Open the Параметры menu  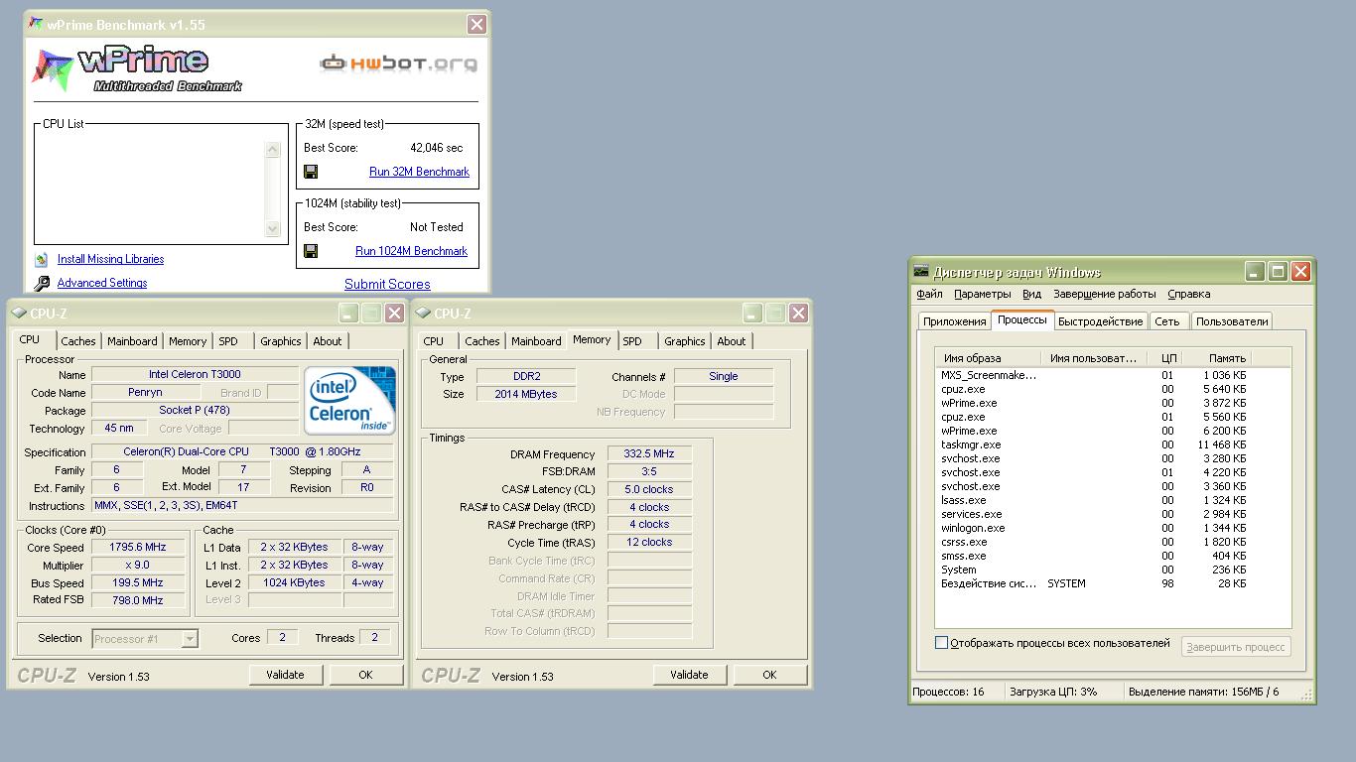pos(983,294)
